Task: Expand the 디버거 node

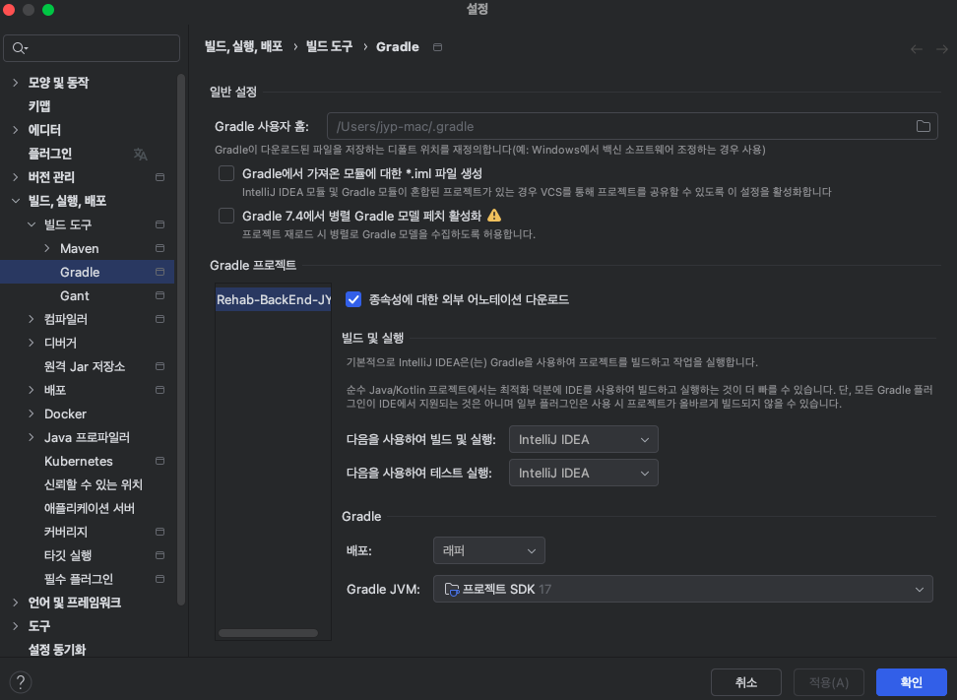Action: point(32,343)
